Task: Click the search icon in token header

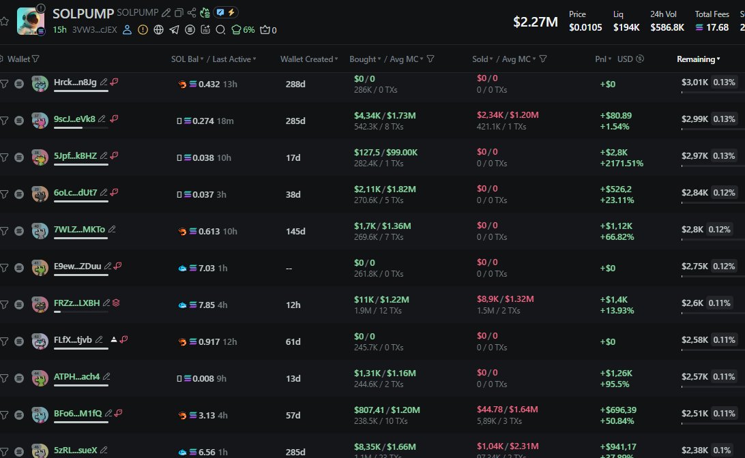Action: (220, 29)
